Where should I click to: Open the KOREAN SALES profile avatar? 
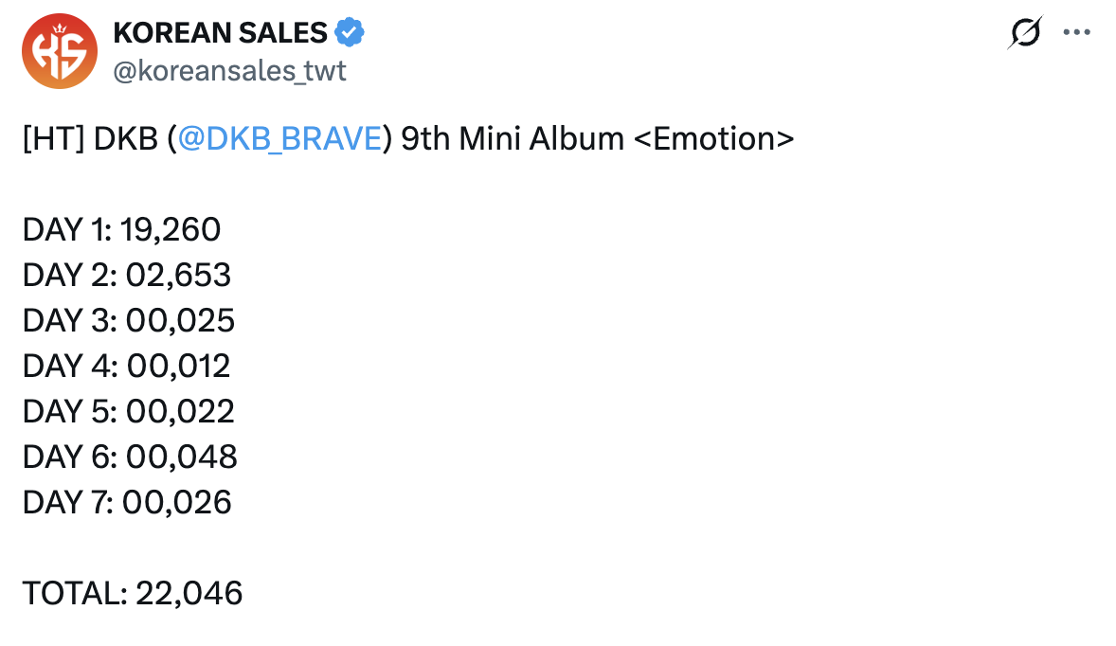[x=59, y=51]
